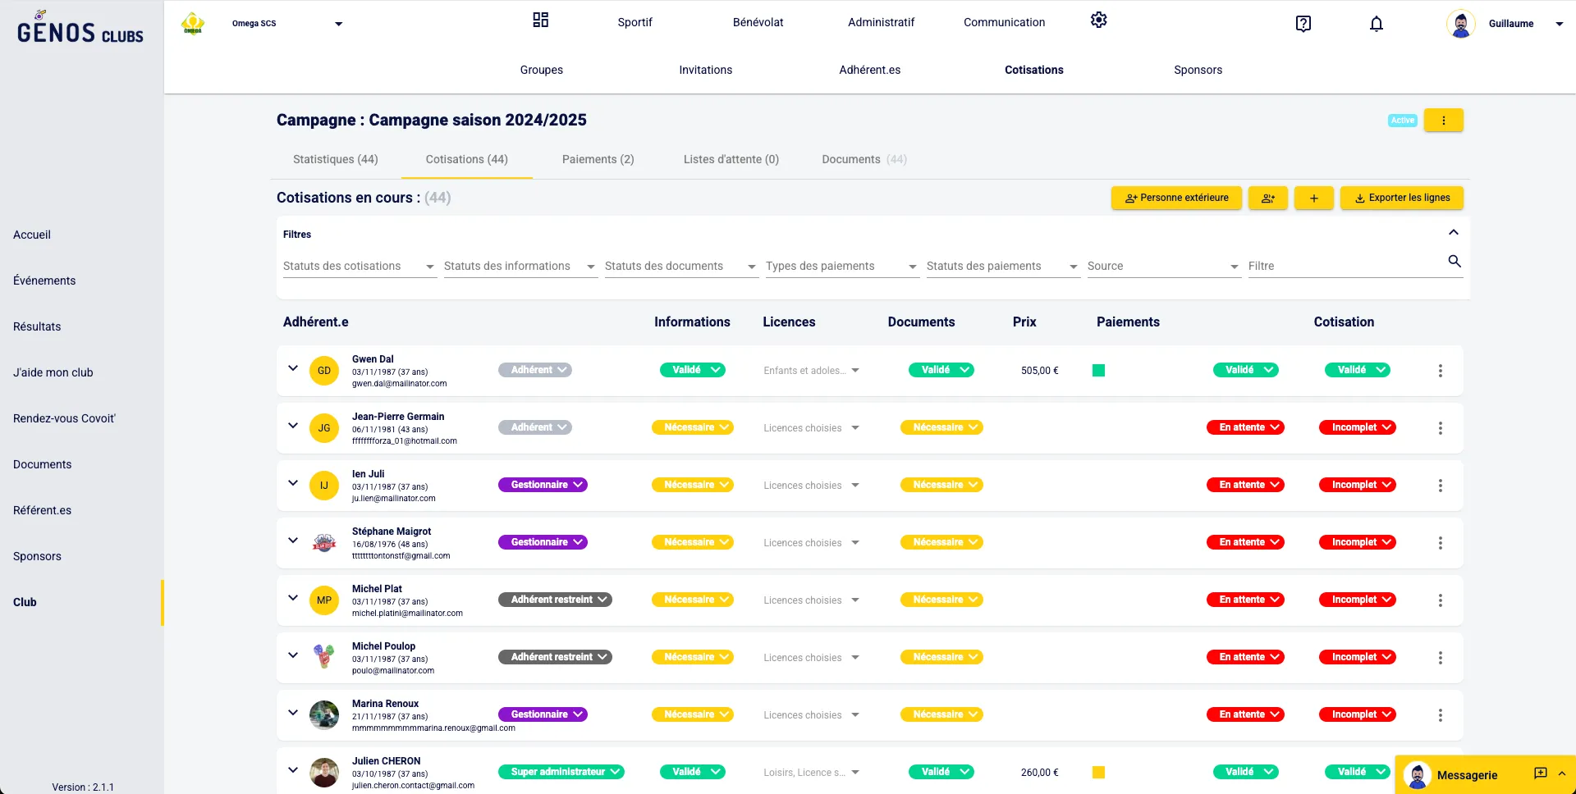
Task: Open the dashboard grid icon
Action: click(540, 21)
